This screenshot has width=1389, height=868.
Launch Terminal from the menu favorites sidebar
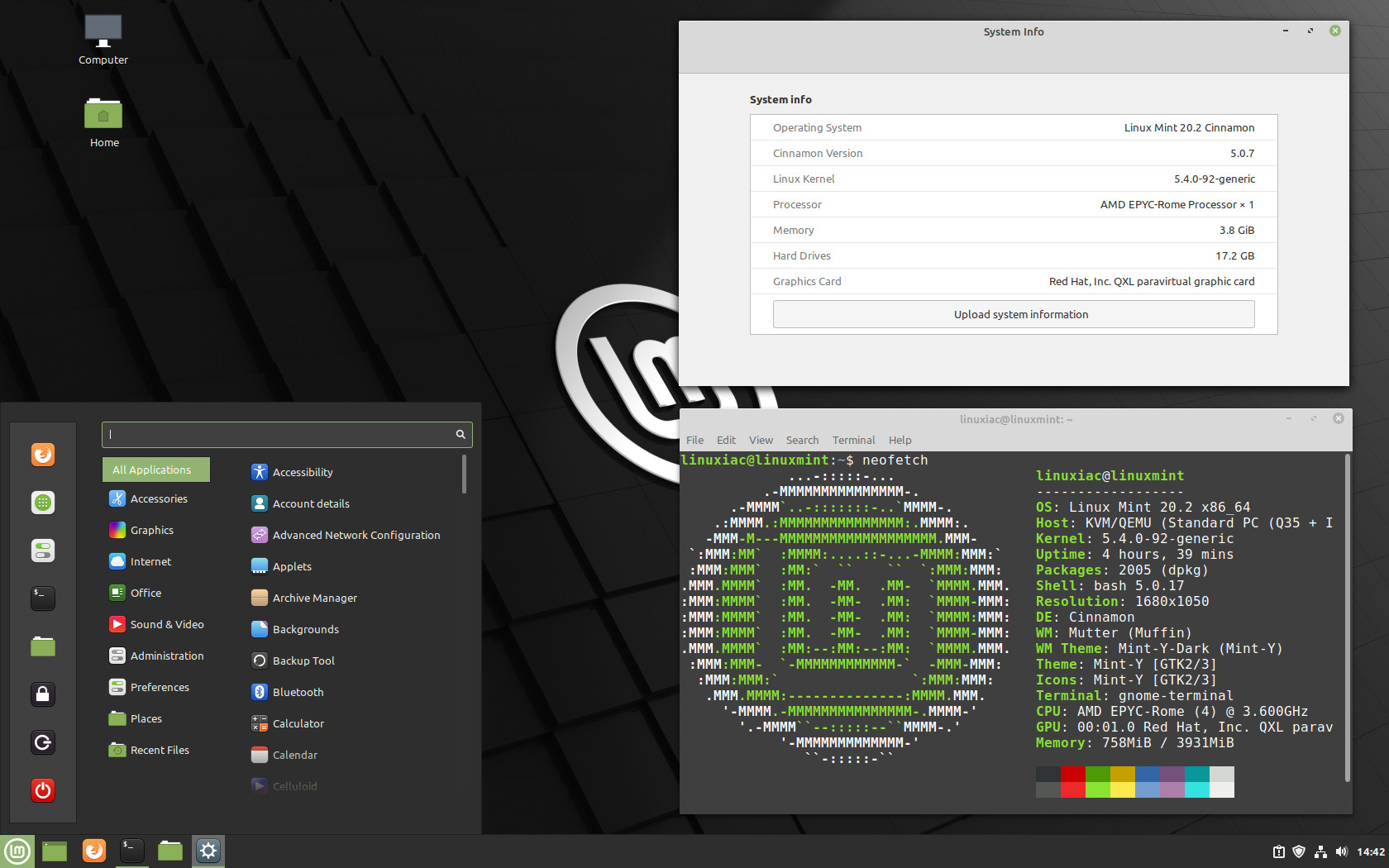[43, 598]
